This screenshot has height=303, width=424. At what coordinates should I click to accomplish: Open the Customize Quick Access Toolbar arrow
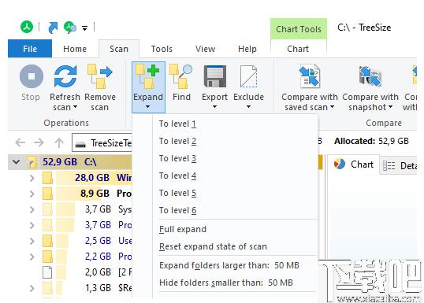point(84,28)
